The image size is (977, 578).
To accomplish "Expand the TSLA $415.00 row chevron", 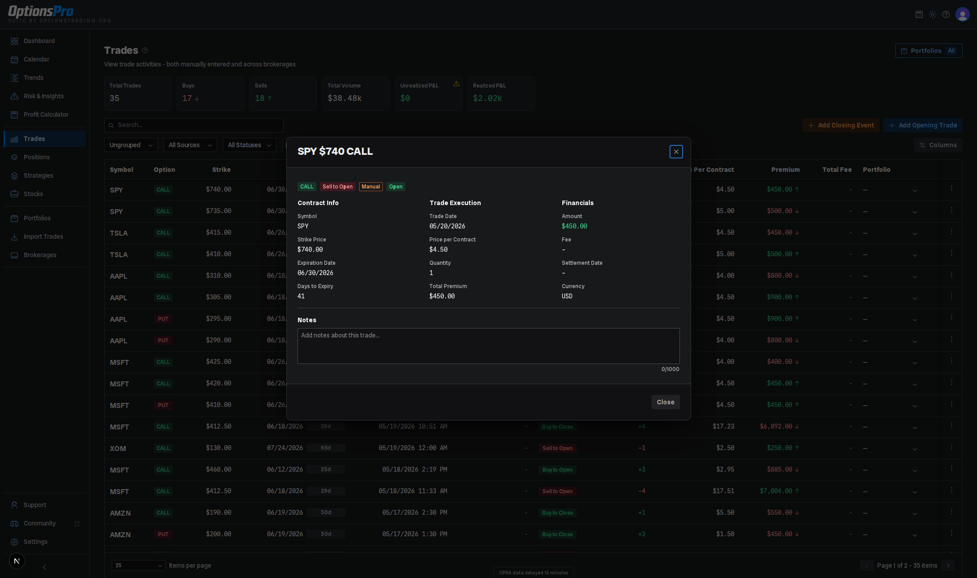I will point(914,233).
